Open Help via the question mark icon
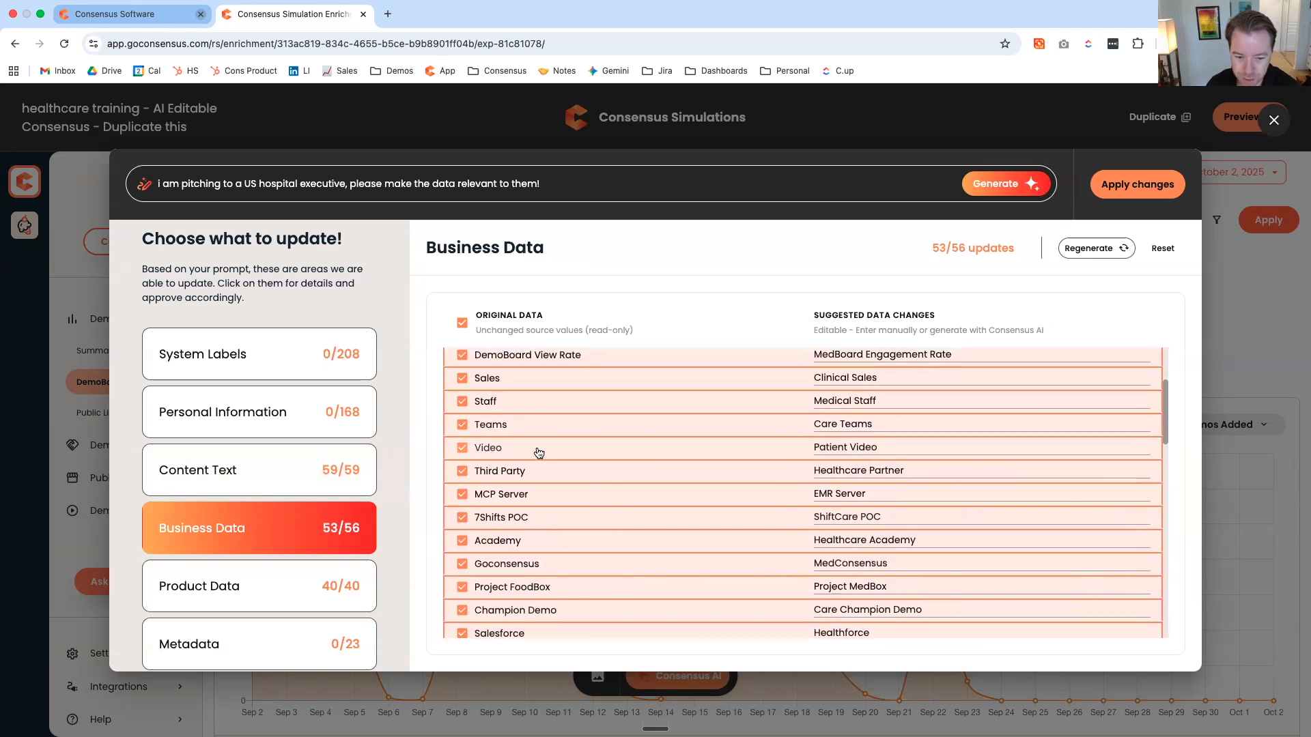Viewport: 1311px width, 737px height. (x=72, y=719)
